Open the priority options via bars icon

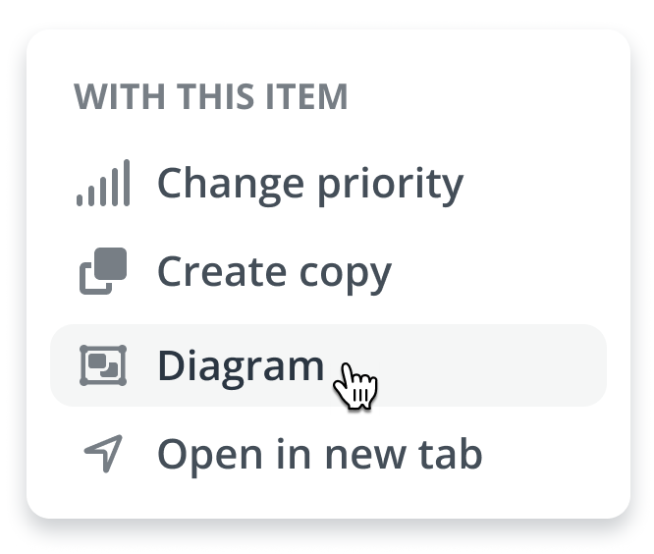[x=103, y=184]
